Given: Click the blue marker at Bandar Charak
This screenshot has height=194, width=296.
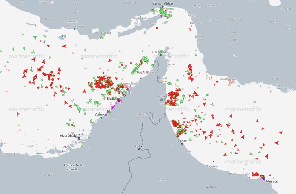Looking at the screenshot, I should pos(74,29).
